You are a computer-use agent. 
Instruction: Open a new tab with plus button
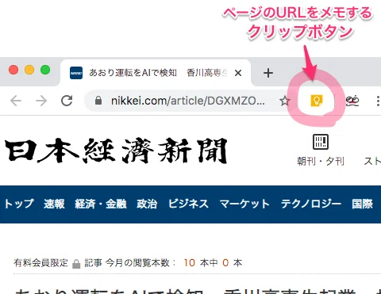pyautogui.click(x=268, y=73)
